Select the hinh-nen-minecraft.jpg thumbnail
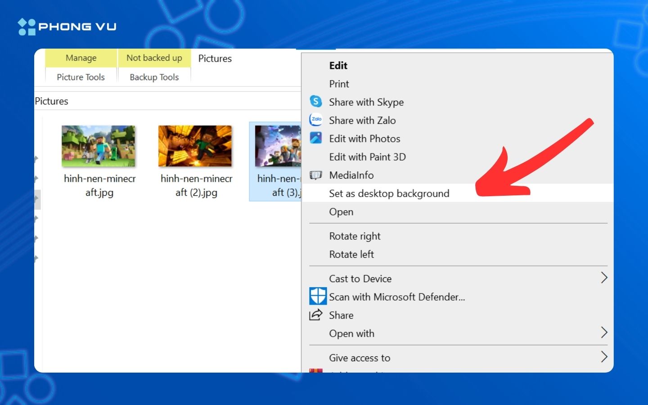Viewport: 648px width, 405px height. click(99, 146)
